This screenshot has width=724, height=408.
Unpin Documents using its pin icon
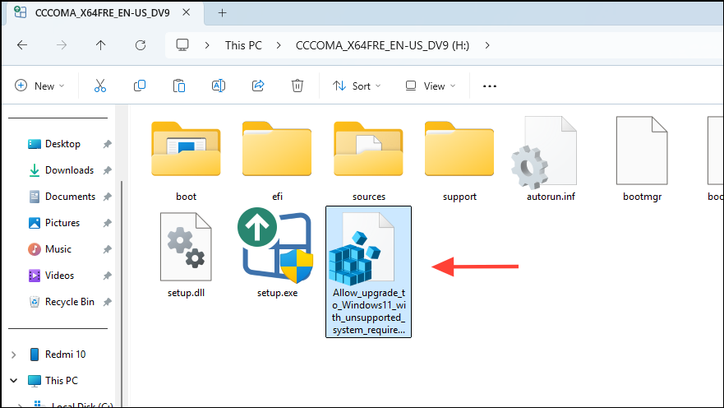[107, 197]
